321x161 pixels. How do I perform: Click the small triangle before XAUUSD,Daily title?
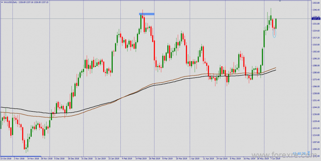[x=2, y=2]
